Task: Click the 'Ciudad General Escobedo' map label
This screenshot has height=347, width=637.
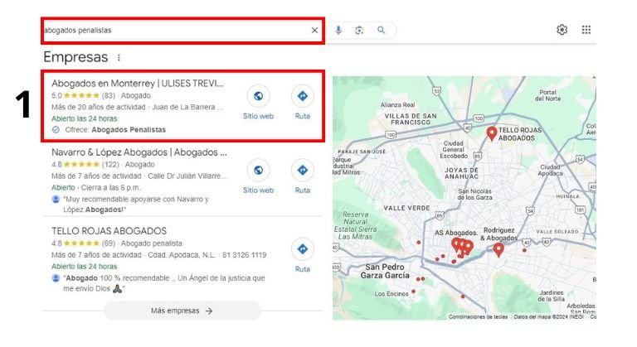Action: [x=454, y=149]
